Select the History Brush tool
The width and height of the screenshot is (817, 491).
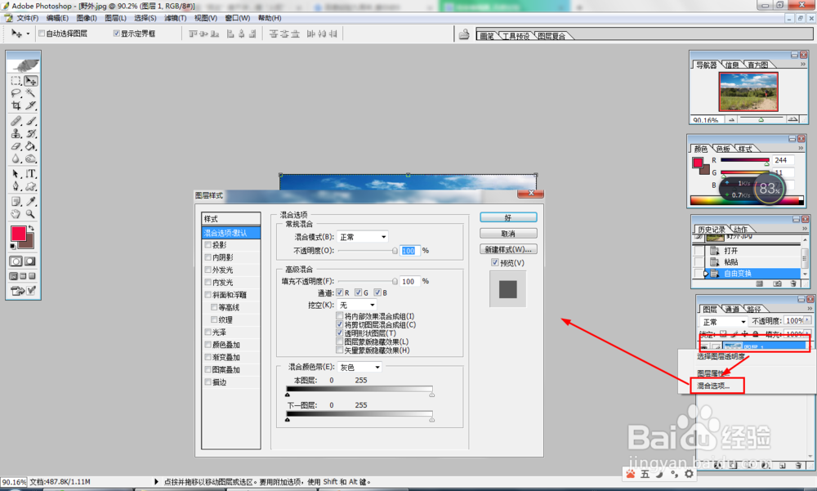point(31,133)
